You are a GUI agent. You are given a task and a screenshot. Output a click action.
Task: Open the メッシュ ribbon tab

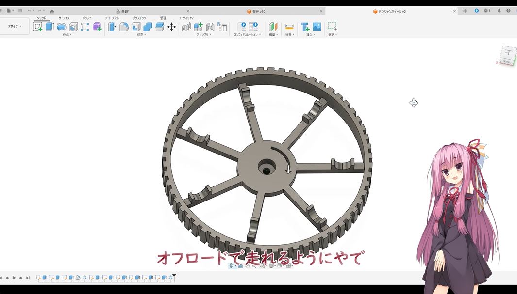tap(87, 18)
